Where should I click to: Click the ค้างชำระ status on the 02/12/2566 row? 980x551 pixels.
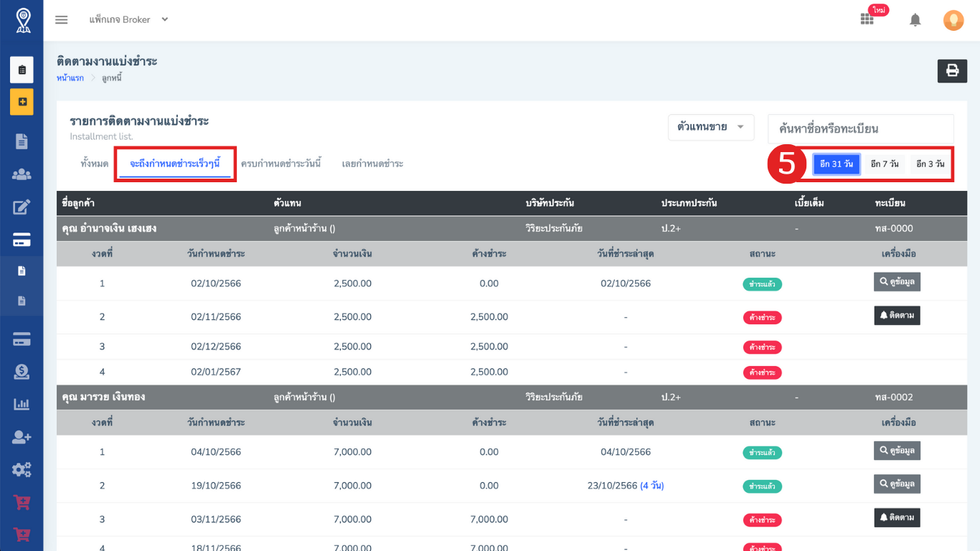(x=762, y=347)
